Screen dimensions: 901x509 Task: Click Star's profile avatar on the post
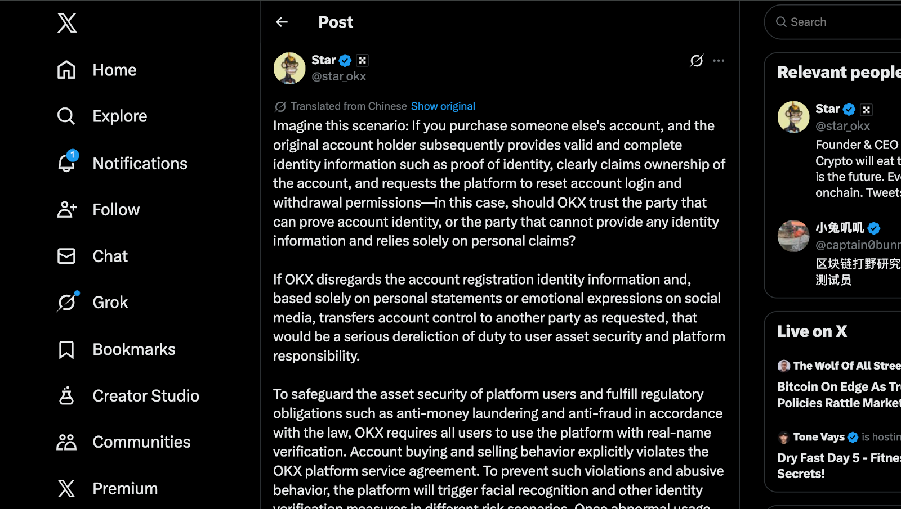tap(289, 69)
